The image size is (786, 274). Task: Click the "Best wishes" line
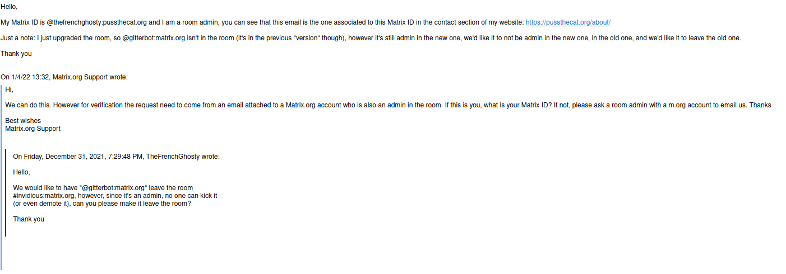pyautogui.click(x=23, y=121)
